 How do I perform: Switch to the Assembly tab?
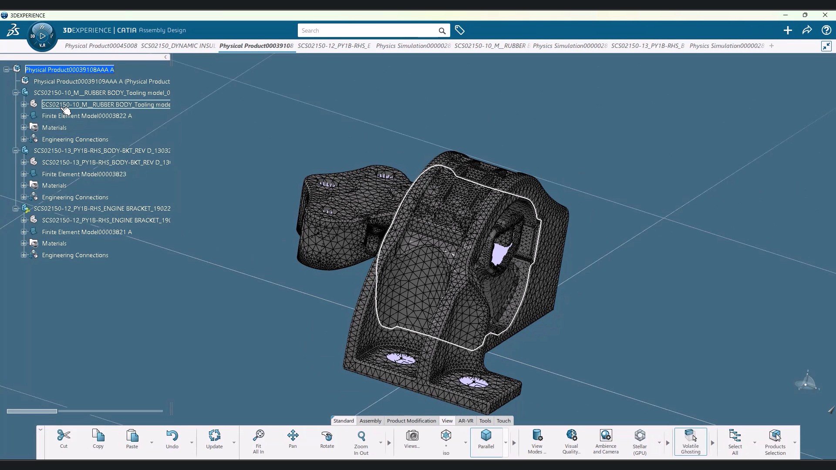370,420
